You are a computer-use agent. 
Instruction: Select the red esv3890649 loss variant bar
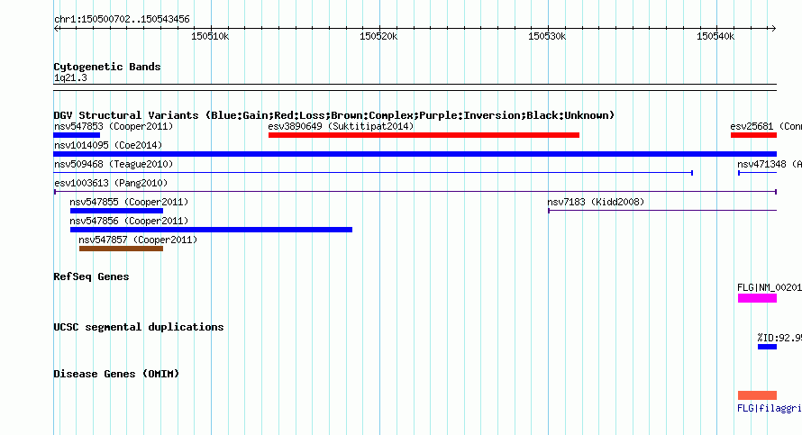pyautogui.click(x=424, y=135)
